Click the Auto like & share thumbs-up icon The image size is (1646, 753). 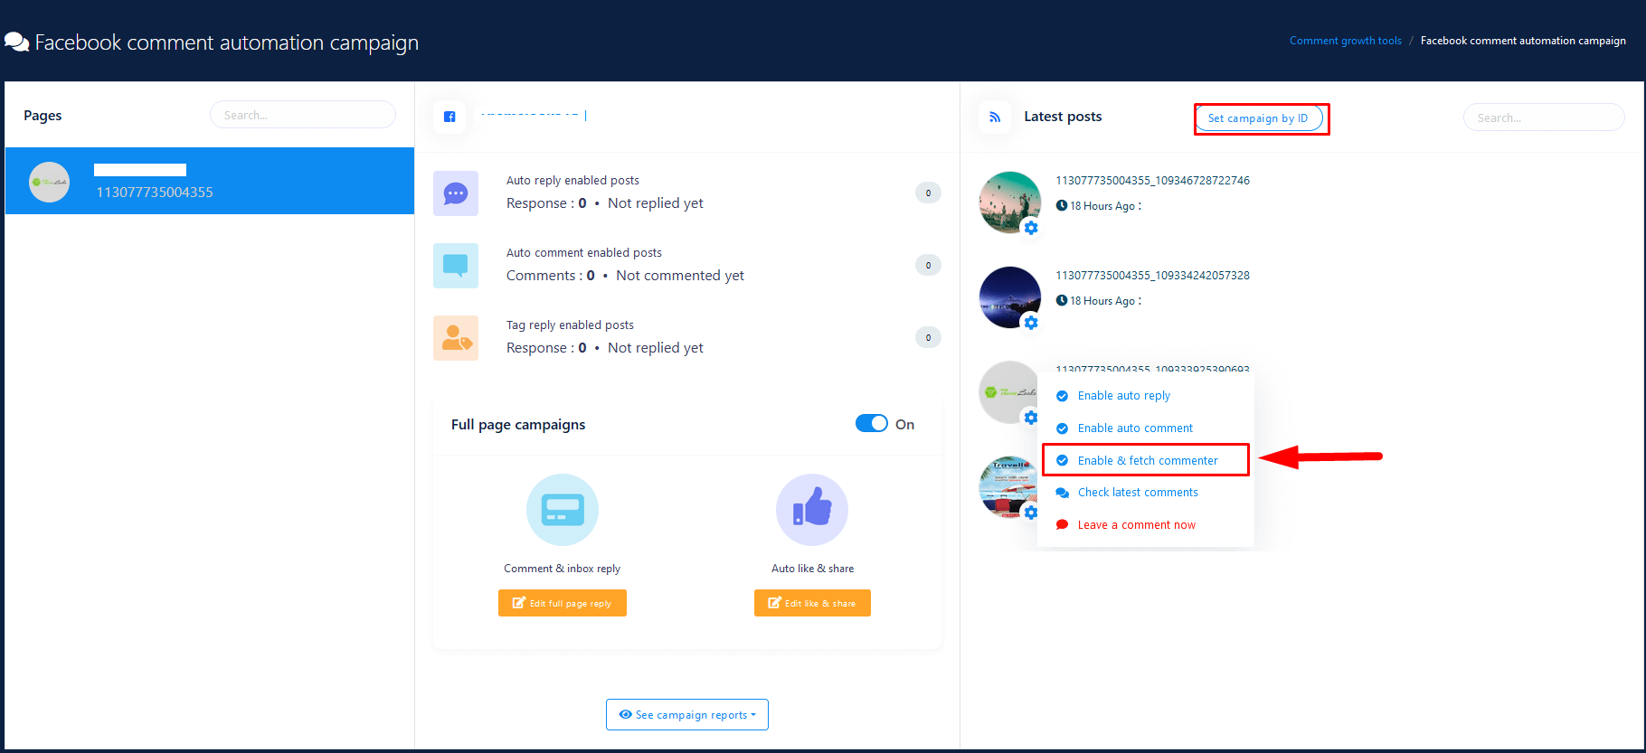[811, 510]
